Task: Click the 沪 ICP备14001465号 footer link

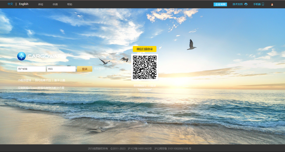Action: pos(140,149)
